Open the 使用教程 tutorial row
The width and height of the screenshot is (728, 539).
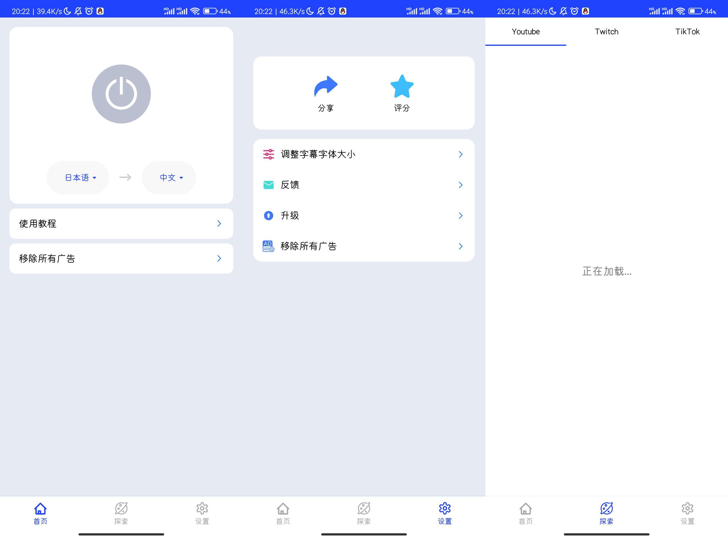tap(121, 224)
